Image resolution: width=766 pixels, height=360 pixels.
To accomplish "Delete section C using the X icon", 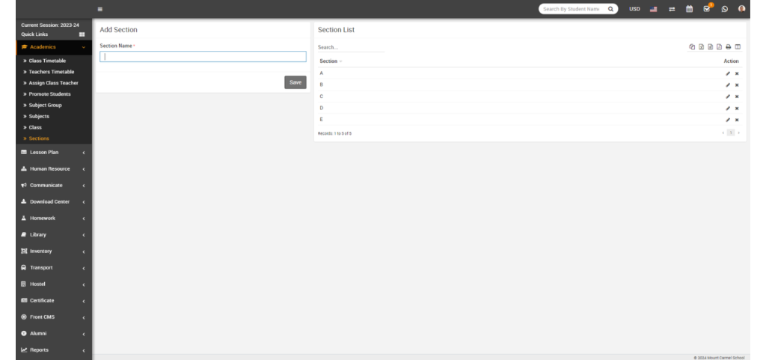I will [737, 97].
